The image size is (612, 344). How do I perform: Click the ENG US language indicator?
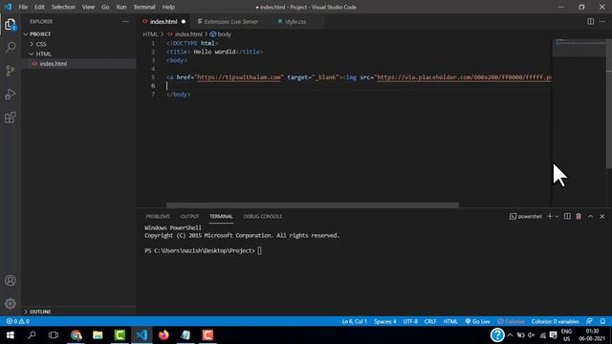coord(566,335)
